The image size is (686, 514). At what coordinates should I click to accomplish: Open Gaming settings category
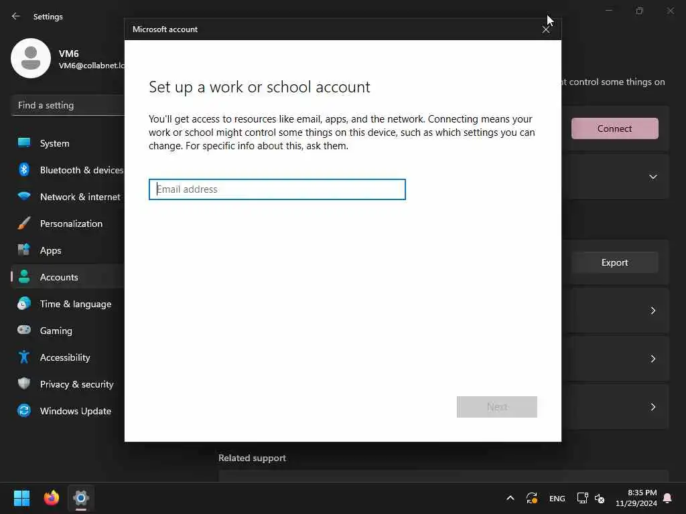pyautogui.click(x=68, y=331)
